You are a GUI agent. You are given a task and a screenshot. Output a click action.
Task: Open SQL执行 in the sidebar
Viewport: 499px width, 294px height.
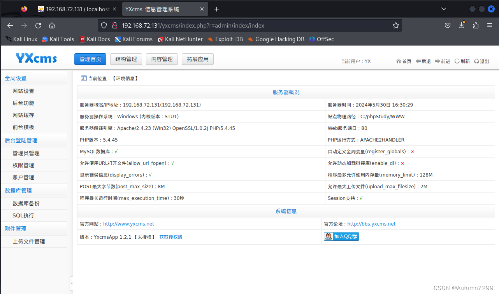[23, 215]
